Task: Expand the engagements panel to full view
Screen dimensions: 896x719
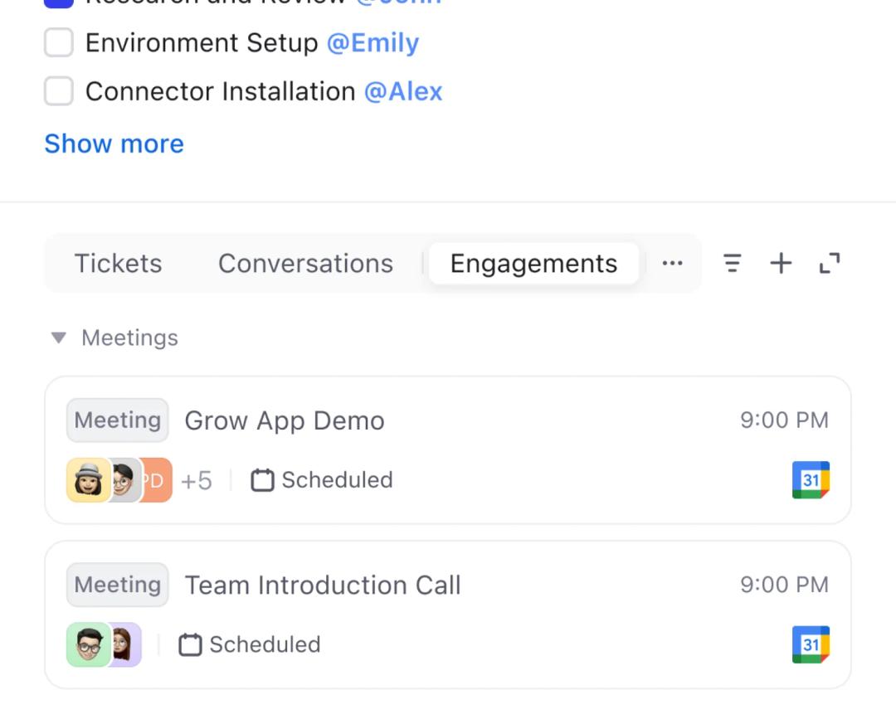Action: (830, 264)
